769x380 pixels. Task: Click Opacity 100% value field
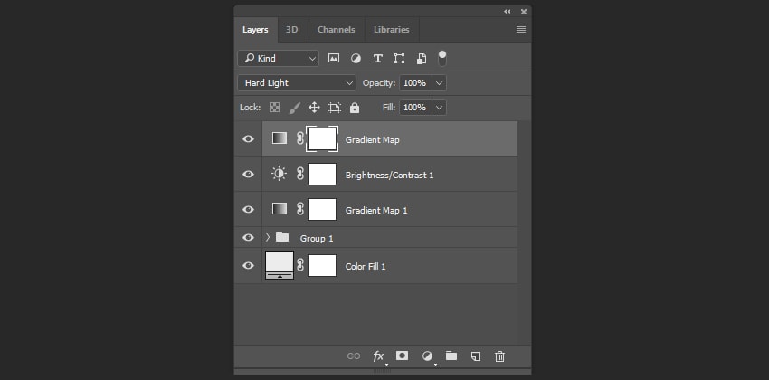coord(415,83)
